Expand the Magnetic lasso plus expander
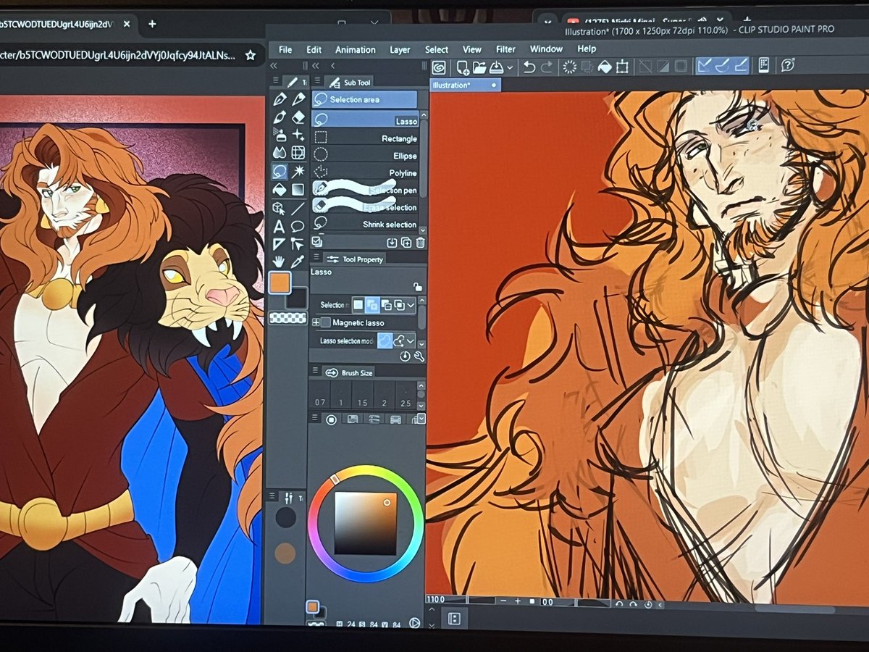This screenshot has width=869, height=652. point(316,322)
